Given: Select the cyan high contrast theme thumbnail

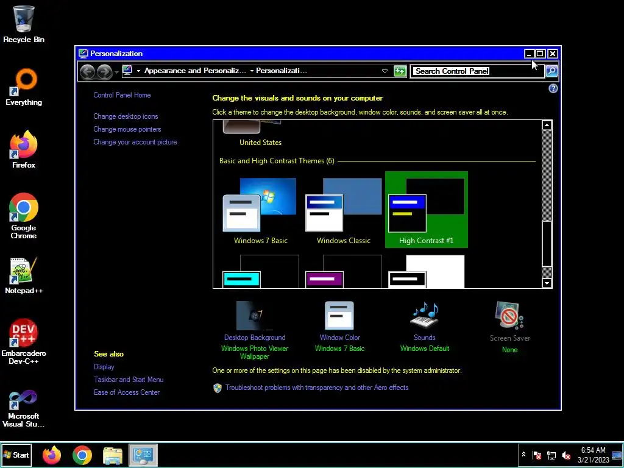Looking at the screenshot, I should tap(261, 271).
